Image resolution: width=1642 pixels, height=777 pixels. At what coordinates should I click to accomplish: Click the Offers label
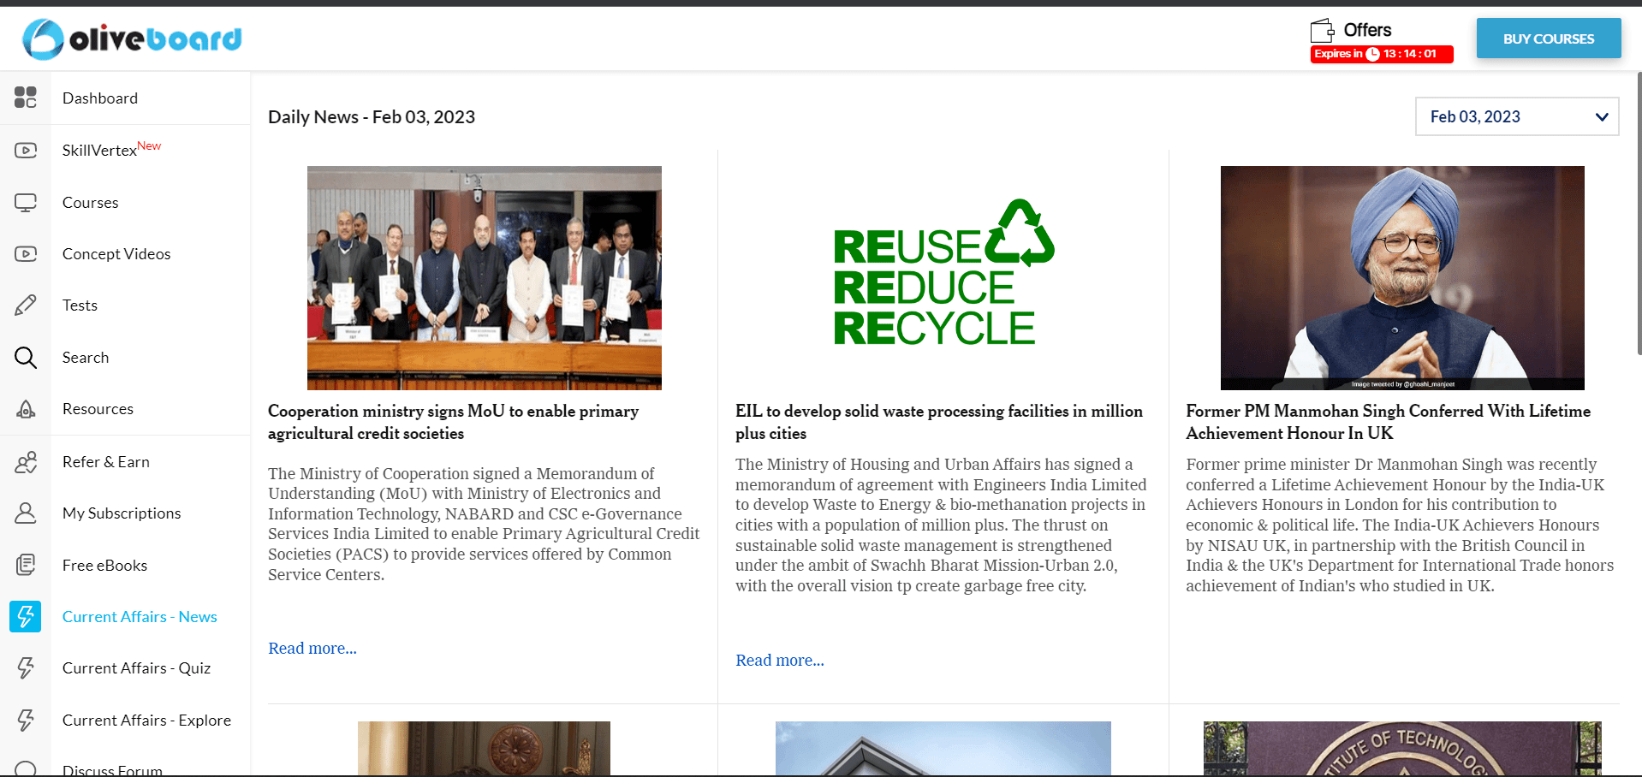click(x=1367, y=30)
